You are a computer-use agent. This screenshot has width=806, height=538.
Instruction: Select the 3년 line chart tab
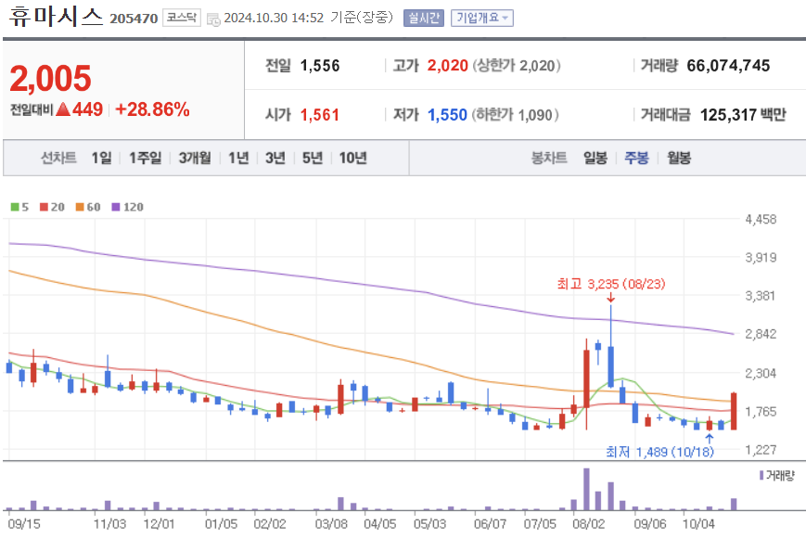click(275, 158)
